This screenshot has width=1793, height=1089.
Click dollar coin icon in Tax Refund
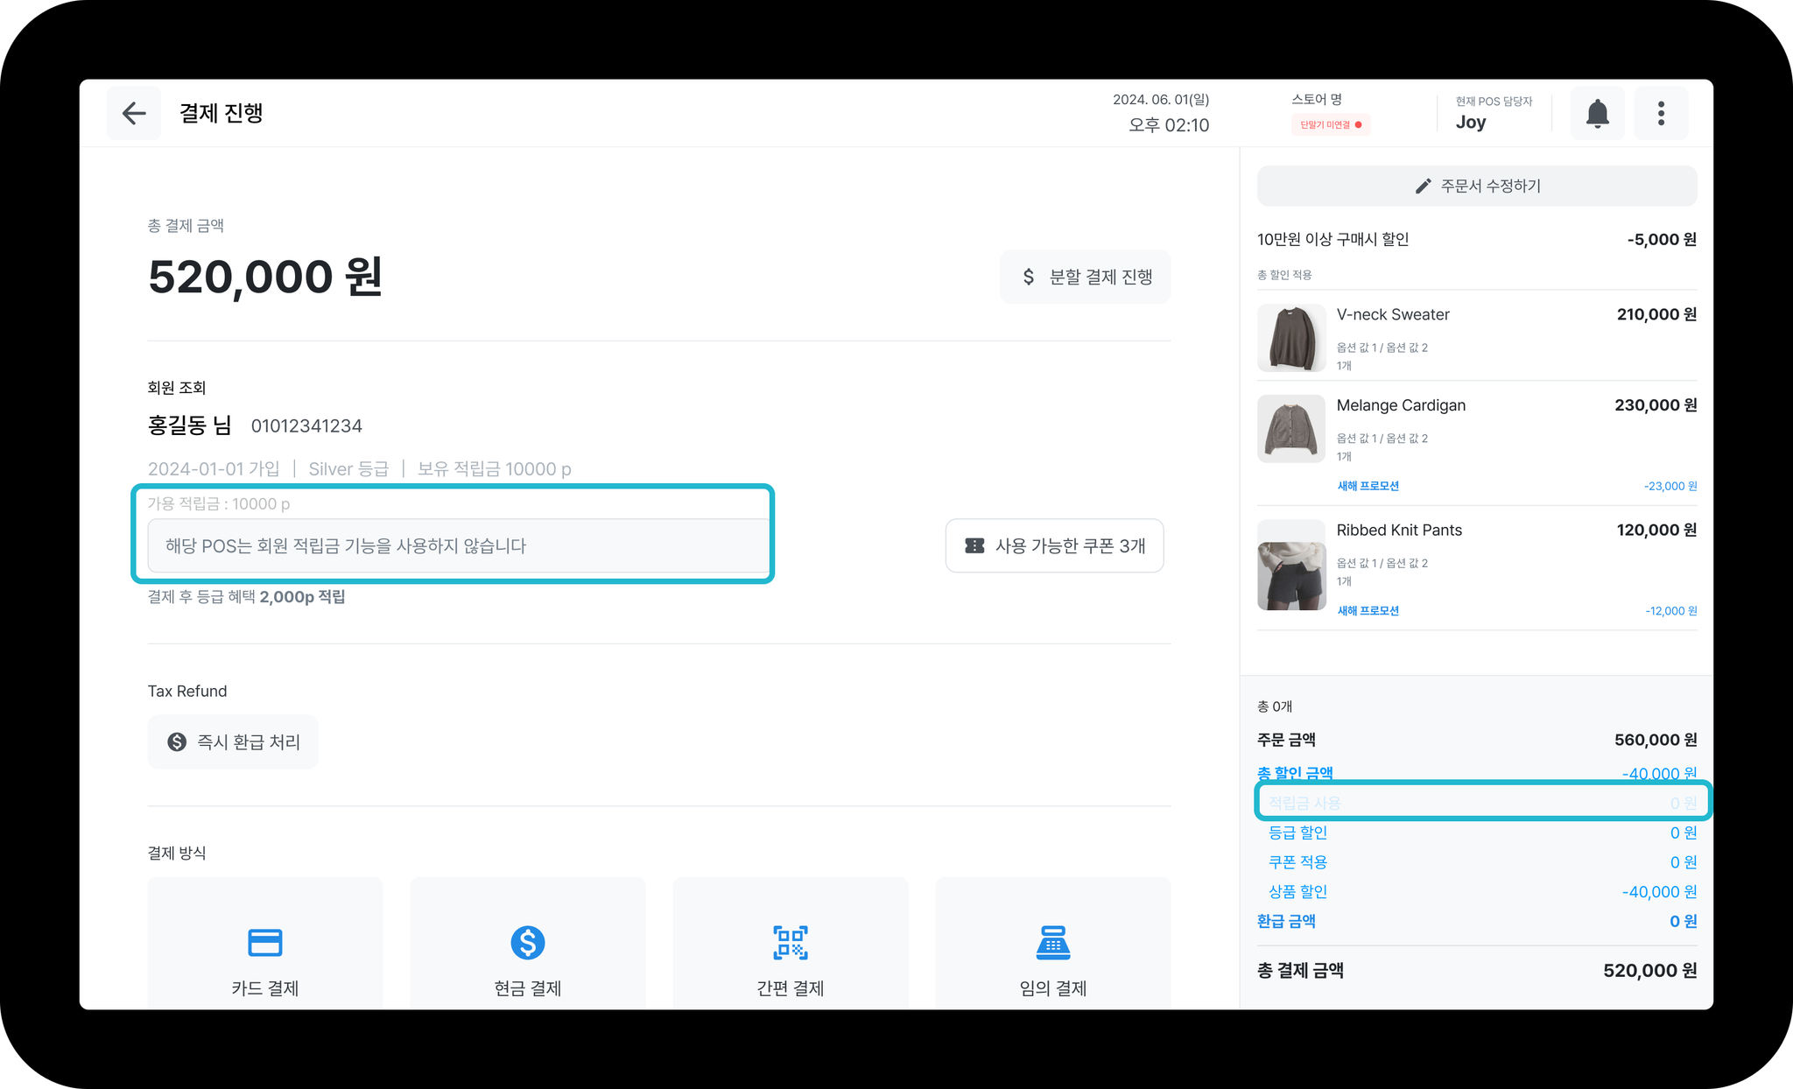point(177,741)
